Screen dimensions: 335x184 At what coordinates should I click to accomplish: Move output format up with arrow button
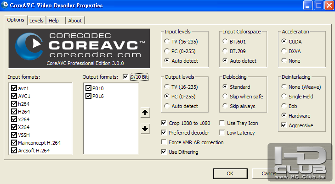point(145,112)
